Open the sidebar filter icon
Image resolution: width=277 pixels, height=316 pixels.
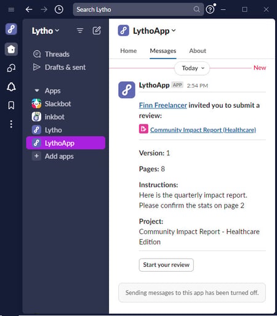[x=80, y=31]
